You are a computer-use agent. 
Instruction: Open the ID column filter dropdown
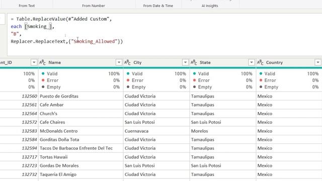(34, 62)
